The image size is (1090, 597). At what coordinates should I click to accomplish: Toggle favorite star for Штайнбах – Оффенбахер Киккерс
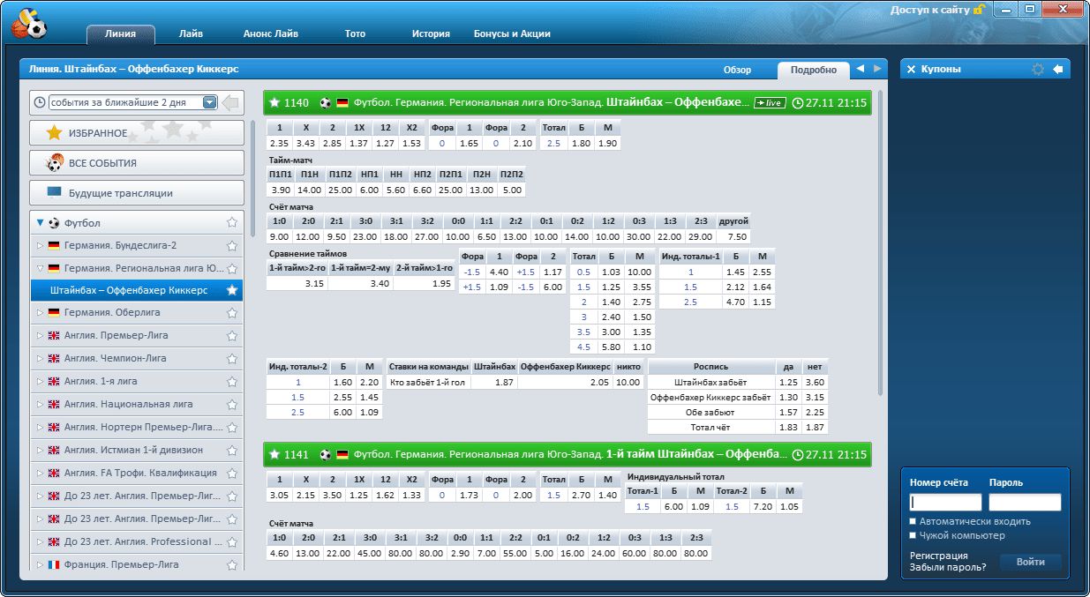(x=232, y=290)
